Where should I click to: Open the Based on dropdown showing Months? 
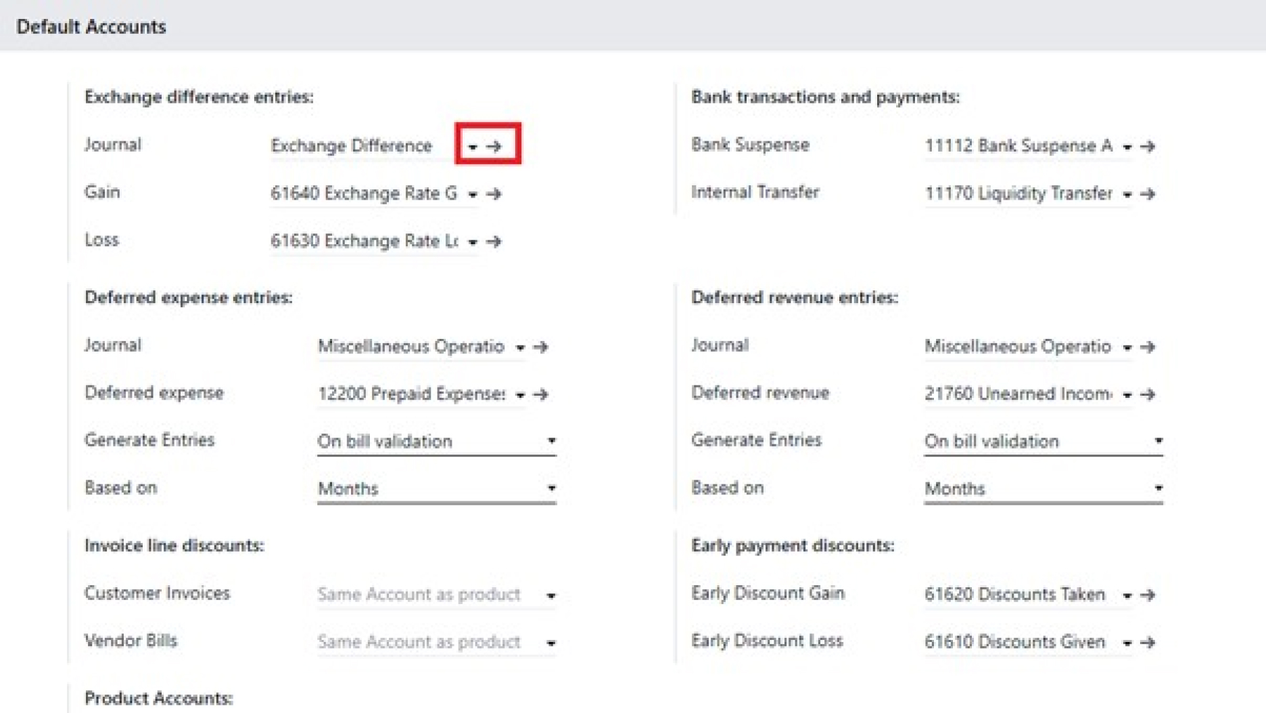(552, 488)
